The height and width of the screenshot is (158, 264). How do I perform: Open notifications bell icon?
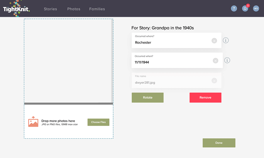click(245, 8)
